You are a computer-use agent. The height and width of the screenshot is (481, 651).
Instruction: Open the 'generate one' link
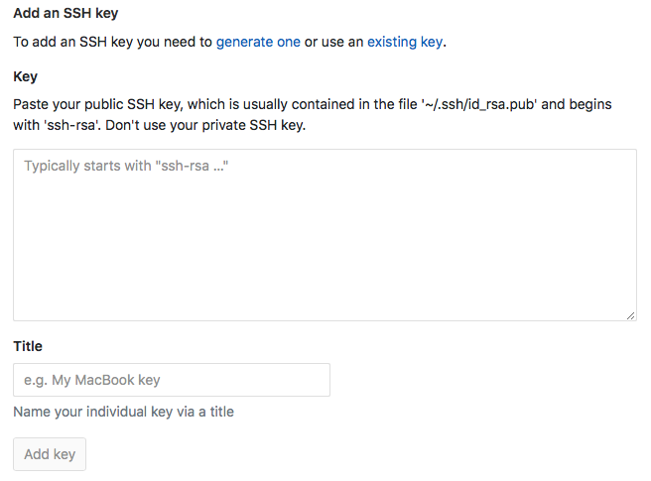(258, 42)
